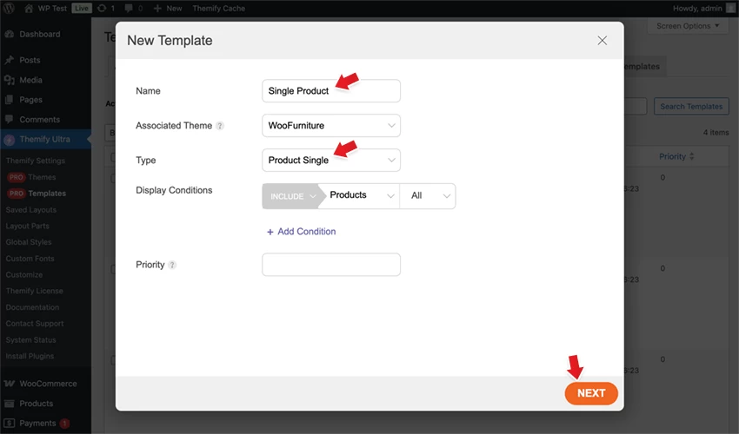
Task: Click the Payments notification badge
Action: 64,424
